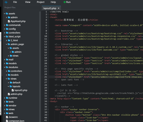Click the web folder icon
The height and width of the screenshot is (122, 143).
7,113
